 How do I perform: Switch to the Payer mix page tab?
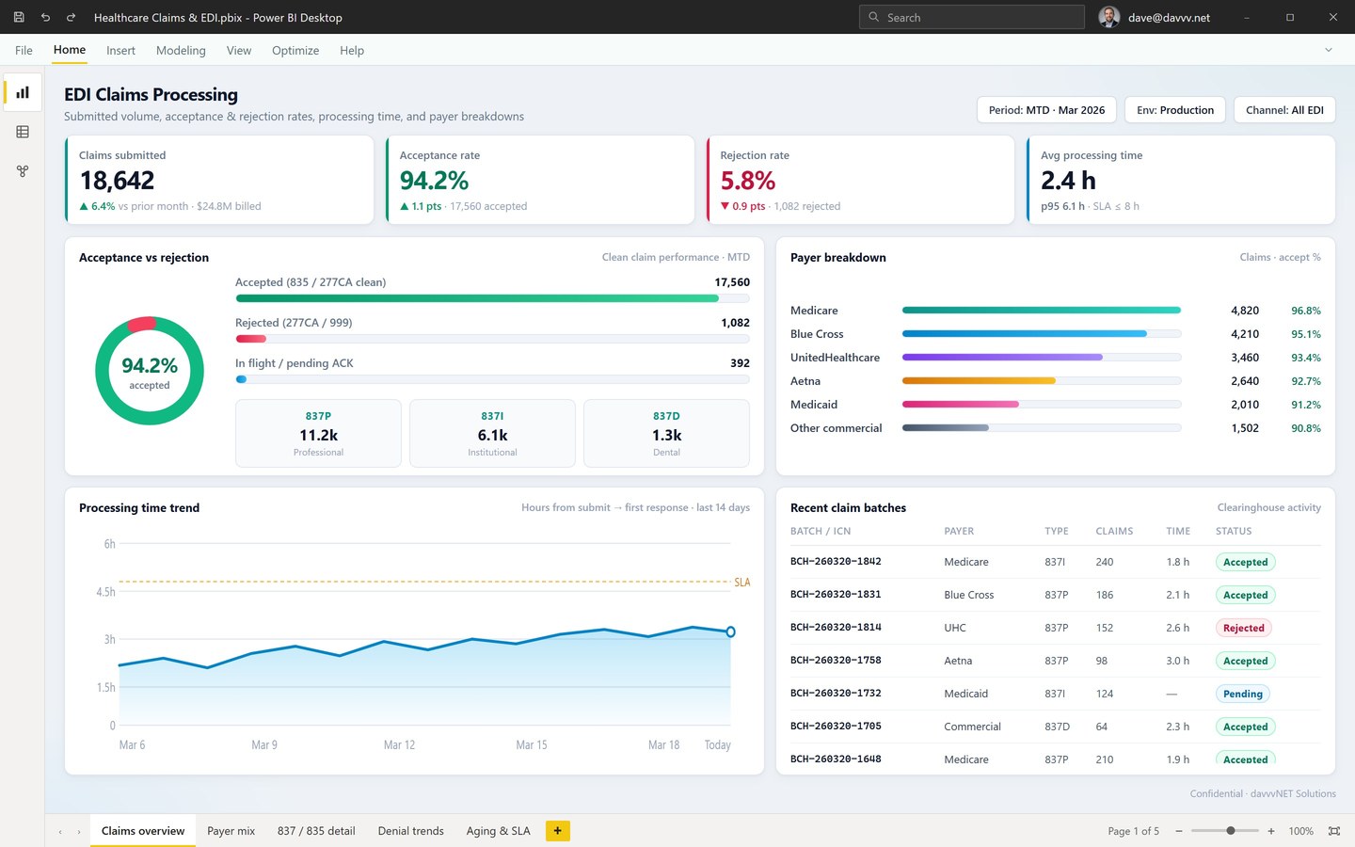pos(231,831)
